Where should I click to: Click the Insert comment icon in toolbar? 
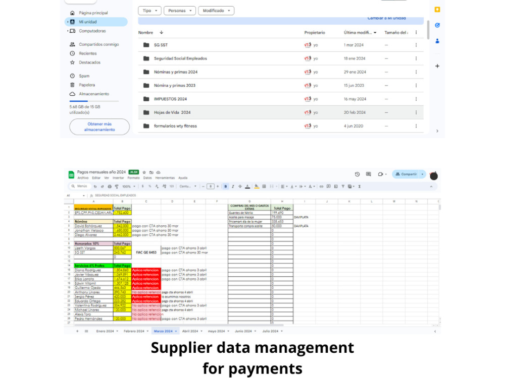tap(329, 186)
